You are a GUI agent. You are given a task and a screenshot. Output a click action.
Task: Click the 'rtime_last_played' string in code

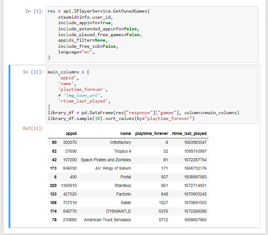click(x=83, y=101)
